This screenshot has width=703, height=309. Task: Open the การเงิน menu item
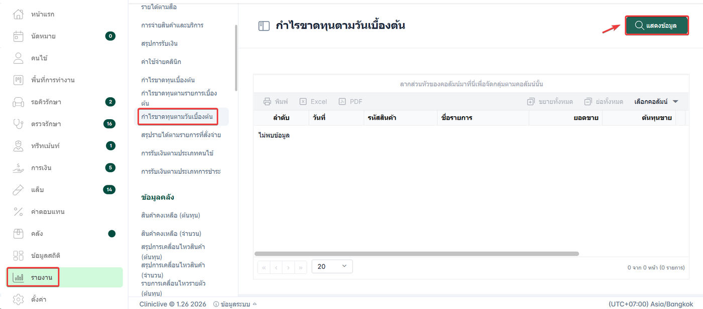[x=65, y=168]
